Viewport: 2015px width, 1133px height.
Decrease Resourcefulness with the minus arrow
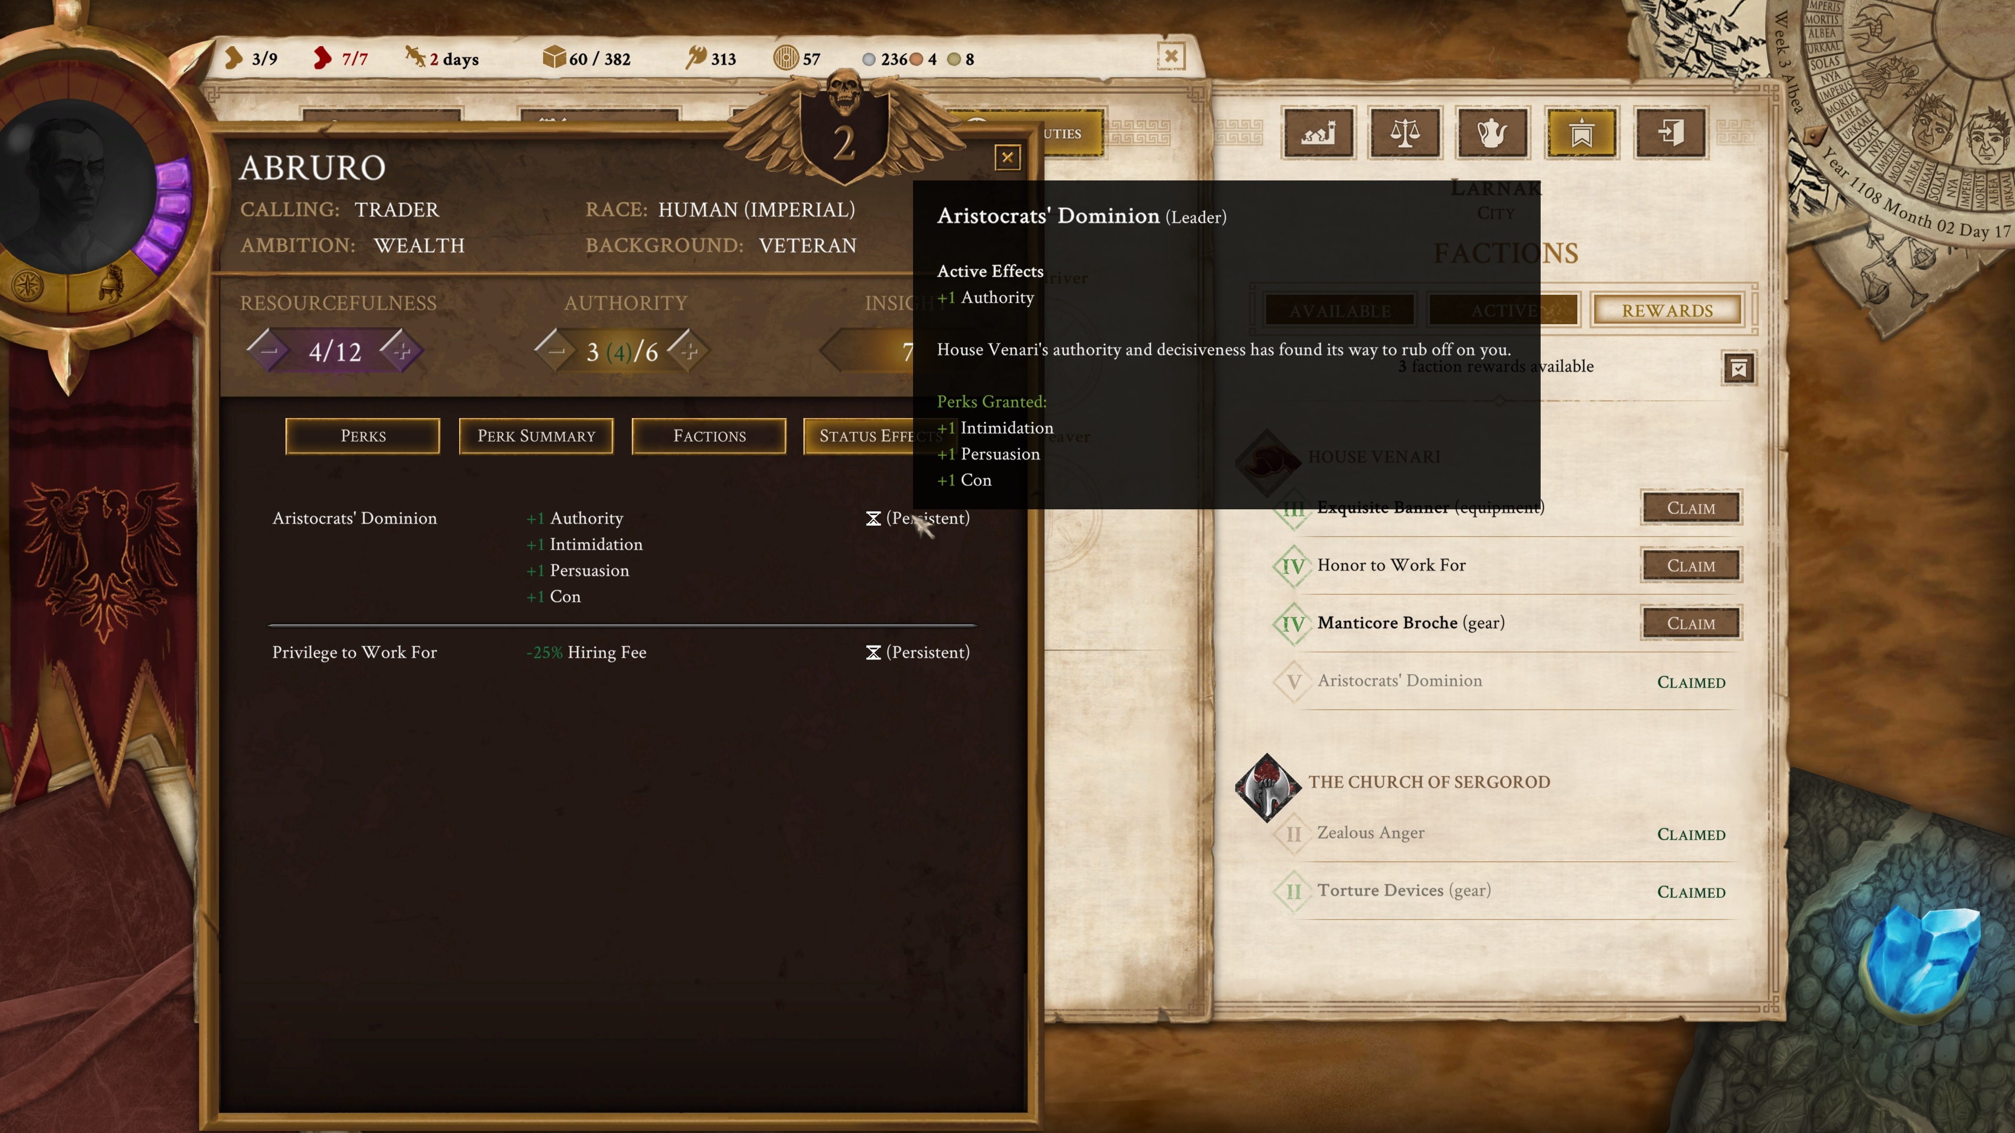(268, 351)
